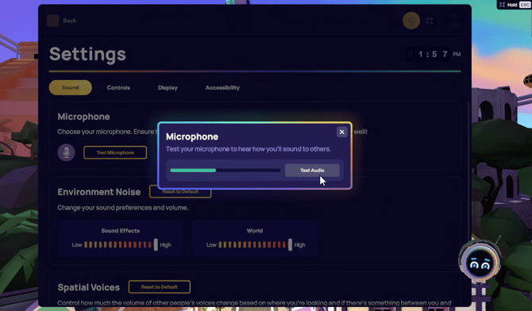Screen dimensions: 532x311
Task: Reset Environment Noise to default
Action: 180,192
